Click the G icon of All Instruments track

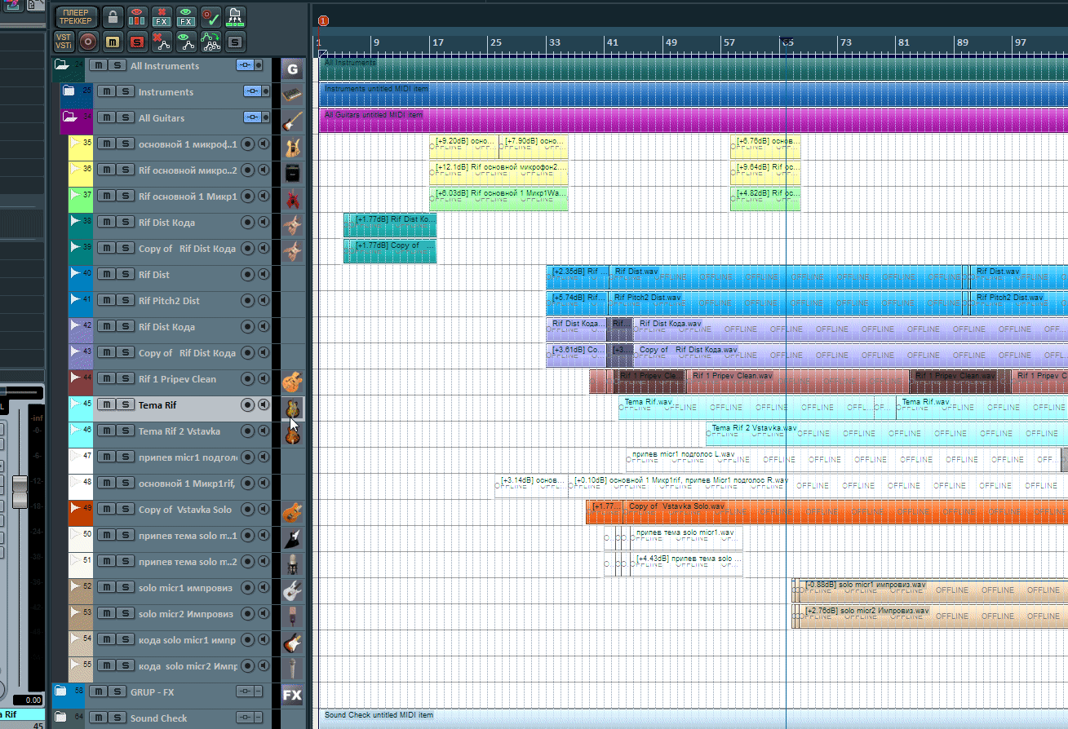point(292,68)
